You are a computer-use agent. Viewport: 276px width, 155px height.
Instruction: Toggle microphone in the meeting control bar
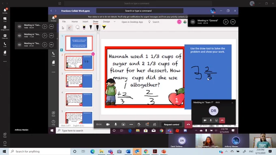click(x=116, y=125)
